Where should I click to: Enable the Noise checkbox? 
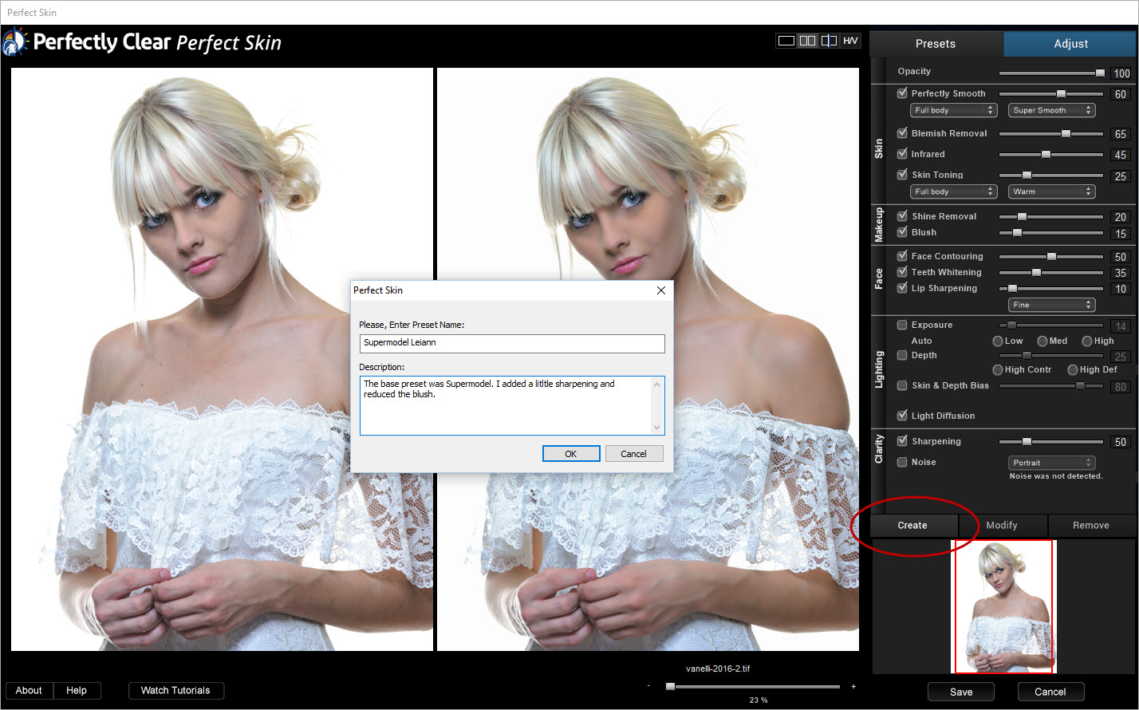(x=902, y=462)
